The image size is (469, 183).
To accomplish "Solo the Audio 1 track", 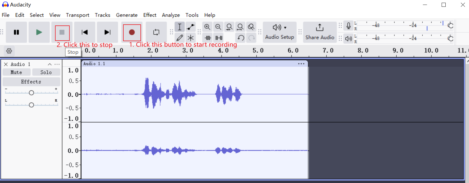I will (46, 72).
